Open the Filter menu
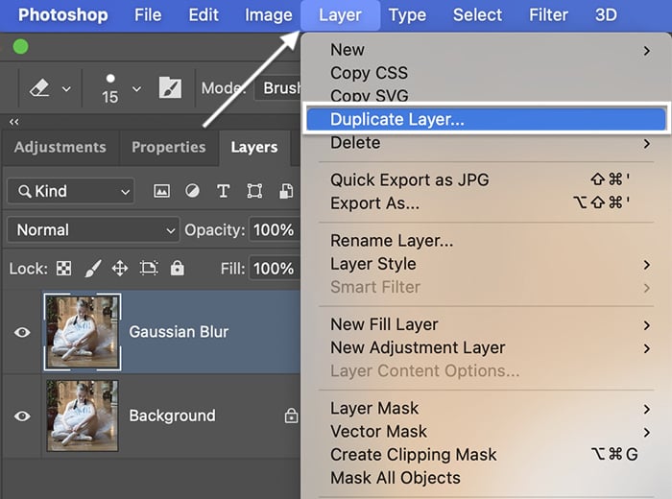Image resolution: width=672 pixels, height=499 pixels. click(548, 15)
